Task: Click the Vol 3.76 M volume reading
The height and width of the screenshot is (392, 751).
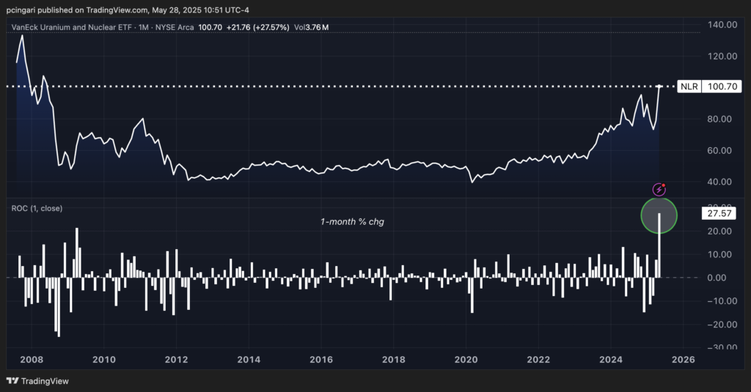Action: click(x=311, y=27)
